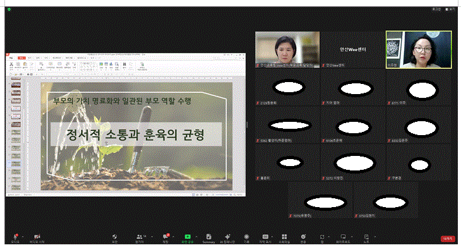Click the green 화면 공유 share screen button
The width and height of the screenshot is (461, 250).
pos(188,238)
